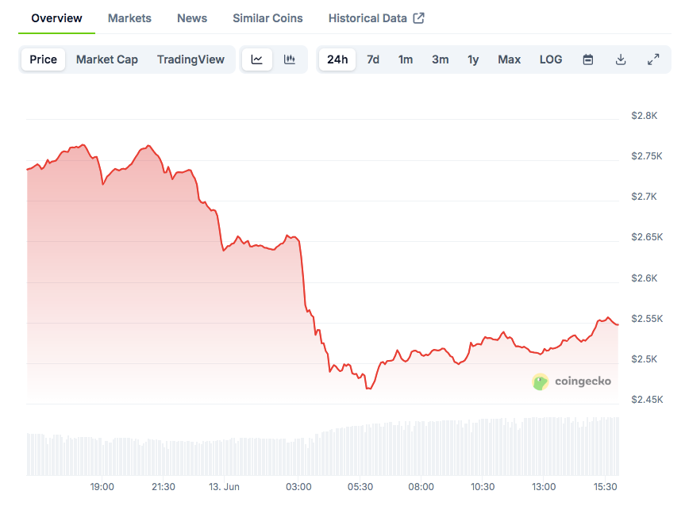This screenshot has width=685, height=506.
Task: Open the Markets tab
Action: 129,18
